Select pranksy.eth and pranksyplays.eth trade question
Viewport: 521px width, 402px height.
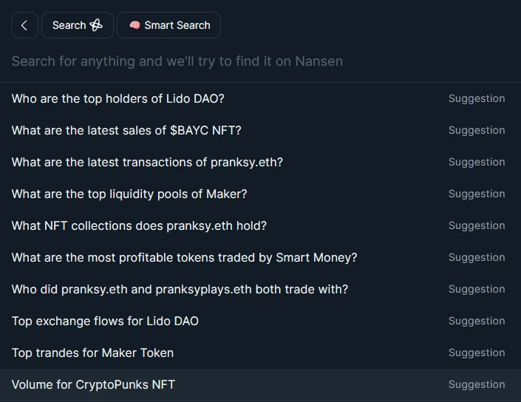pyautogui.click(x=180, y=289)
